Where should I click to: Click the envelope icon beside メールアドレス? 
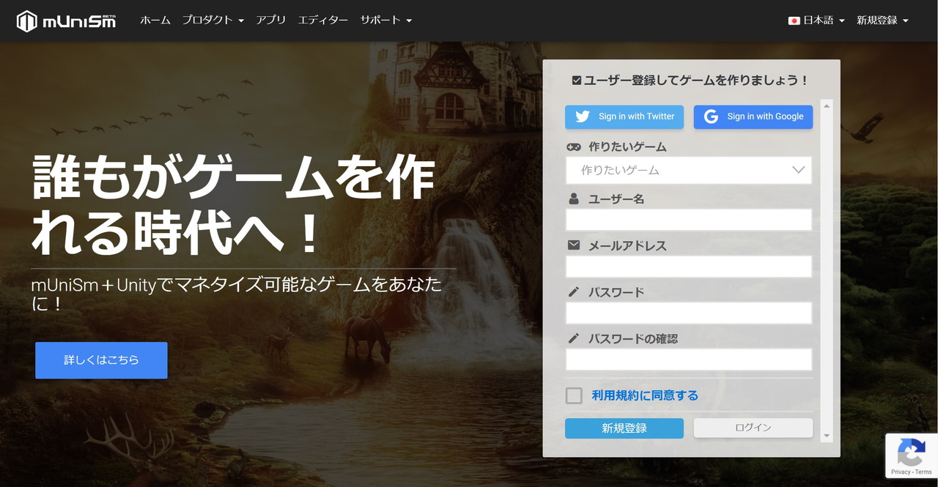click(x=574, y=245)
